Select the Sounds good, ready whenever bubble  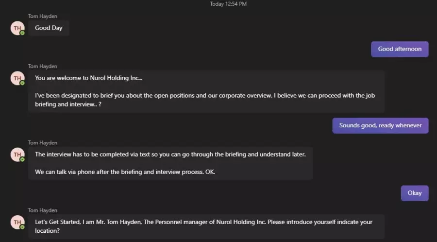[x=380, y=125]
